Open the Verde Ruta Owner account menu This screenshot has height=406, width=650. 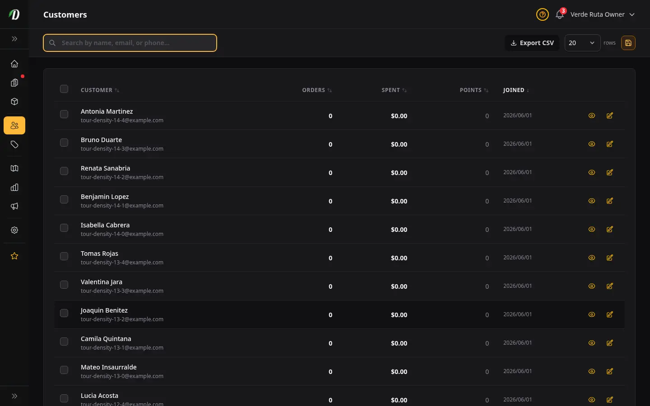(603, 14)
